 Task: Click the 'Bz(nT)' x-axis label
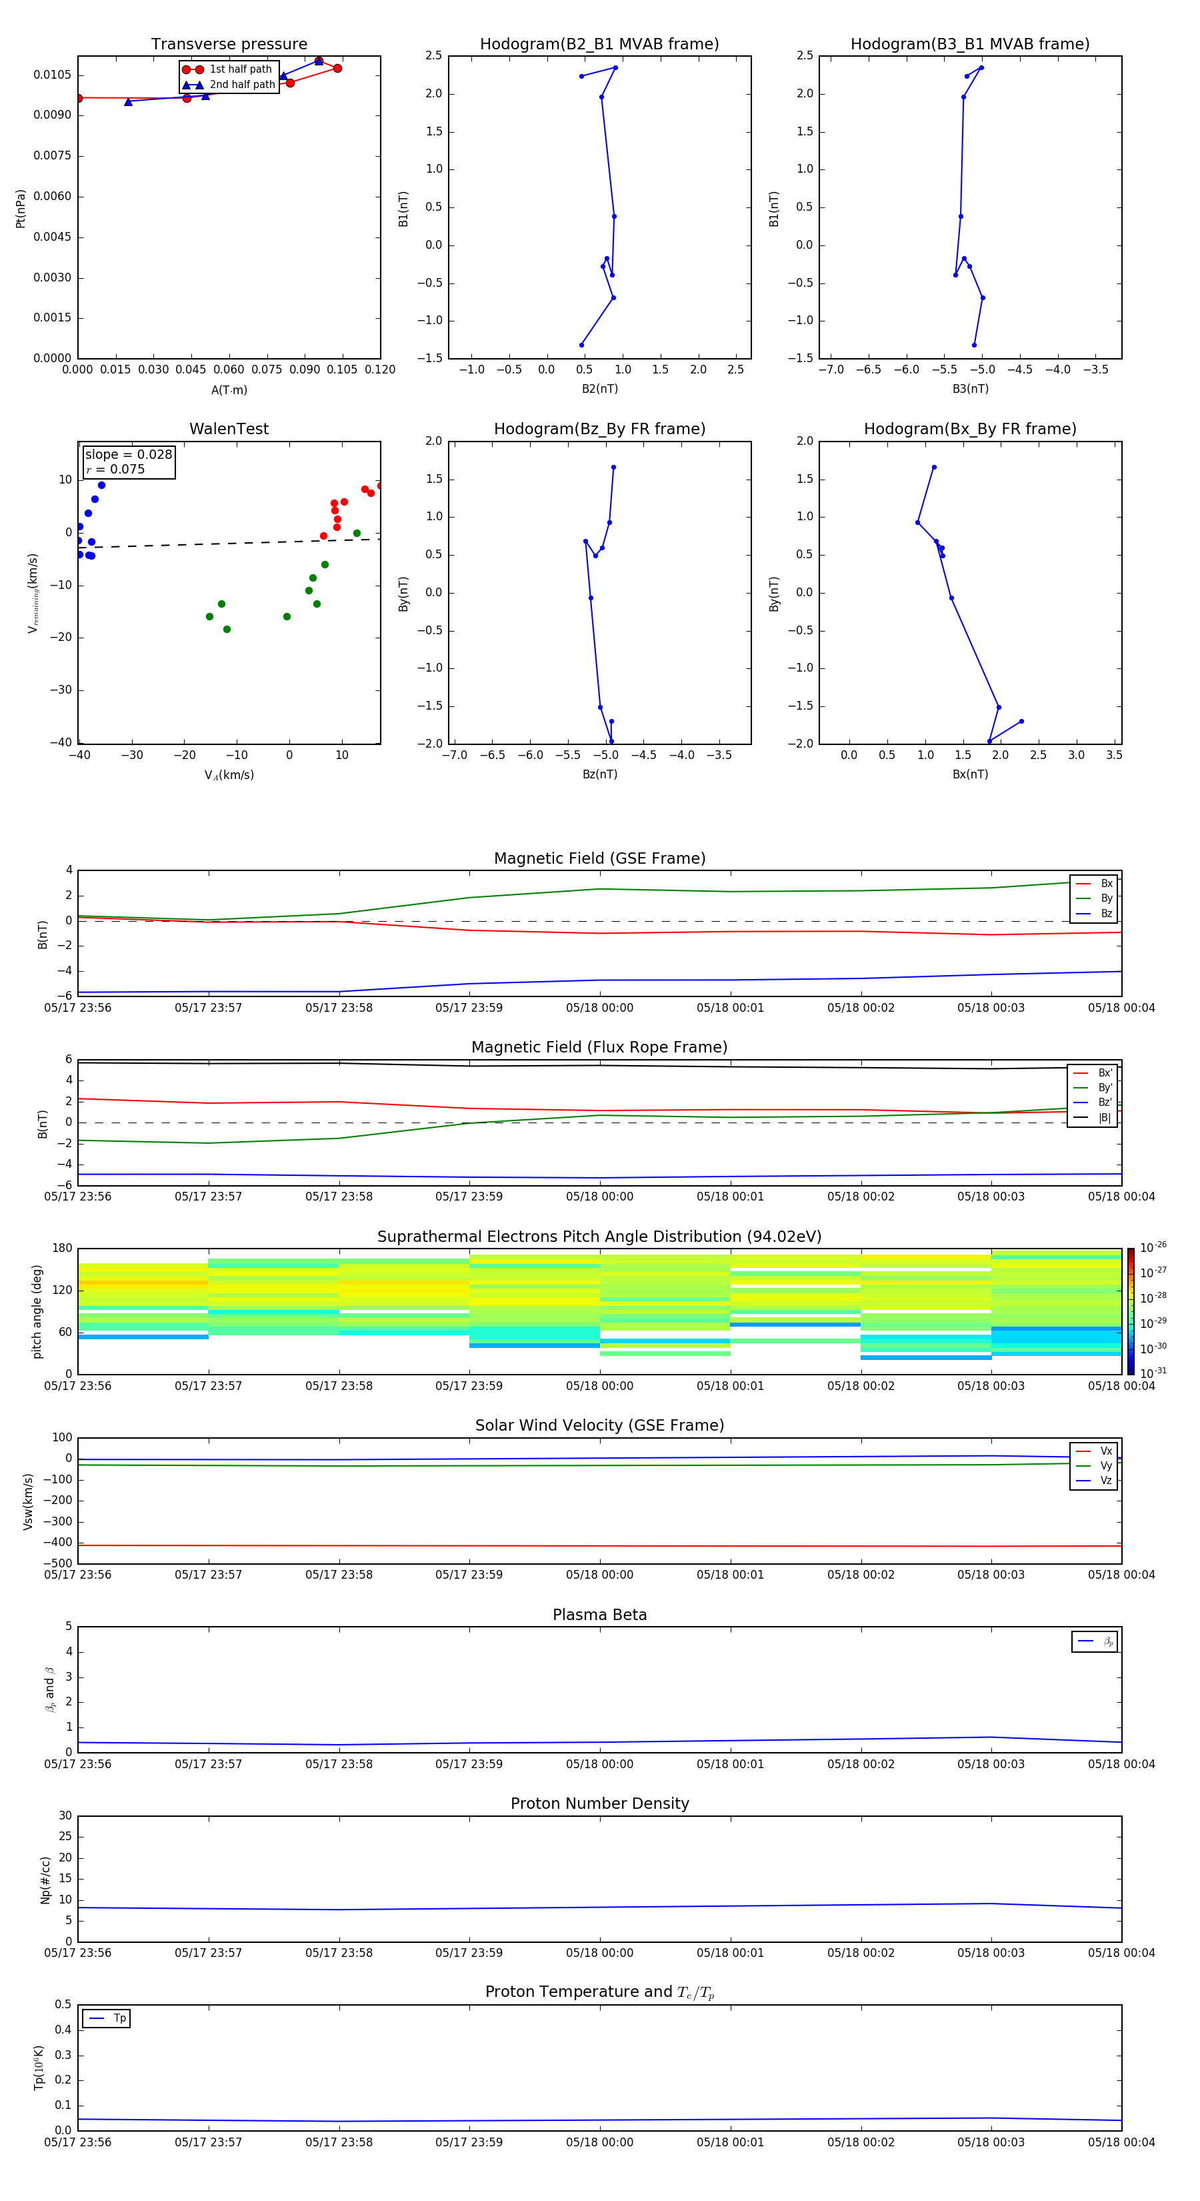599,774
